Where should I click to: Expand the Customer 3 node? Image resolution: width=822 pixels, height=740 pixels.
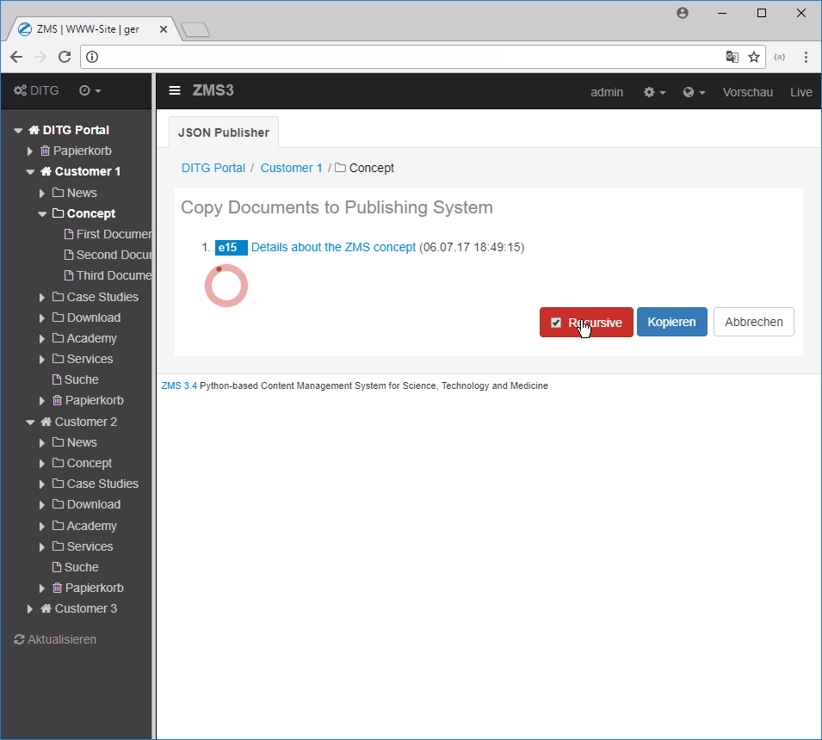coord(30,608)
